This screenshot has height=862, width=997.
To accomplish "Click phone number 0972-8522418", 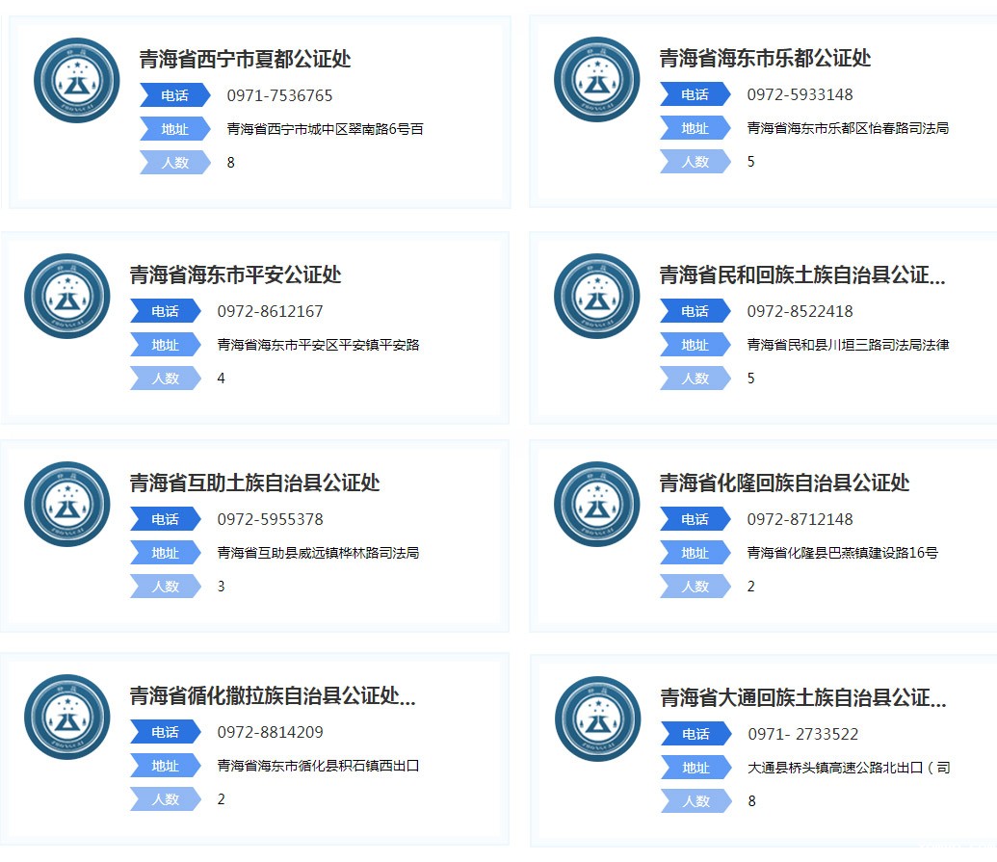I will click(x=800, y=311).
